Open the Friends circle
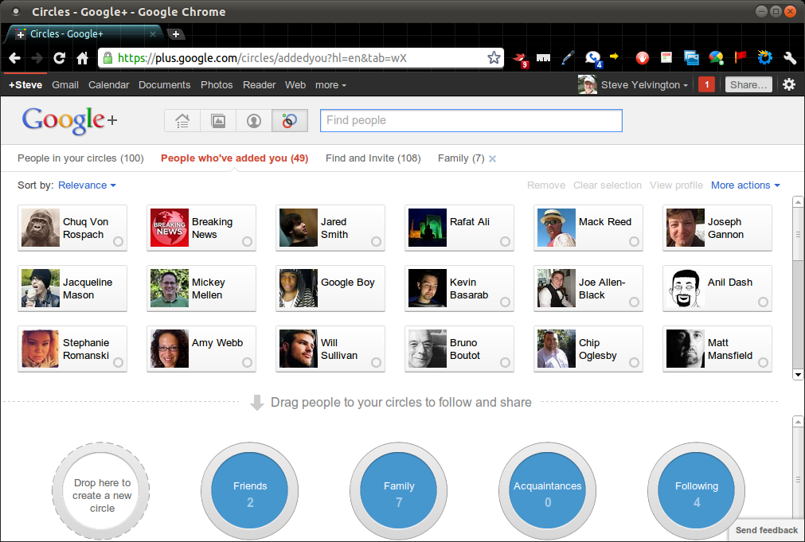The height and width of the screenshot is (542, 805). (x=249, y=491)
